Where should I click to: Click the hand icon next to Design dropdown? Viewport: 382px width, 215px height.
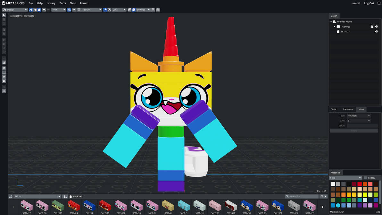(35, 10)
